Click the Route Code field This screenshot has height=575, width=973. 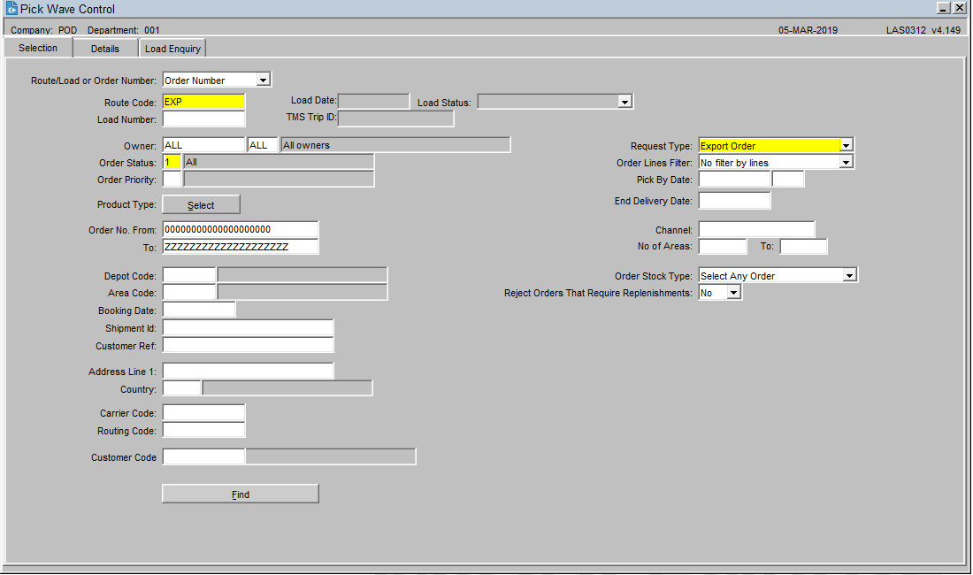click(x=203, y=102)
